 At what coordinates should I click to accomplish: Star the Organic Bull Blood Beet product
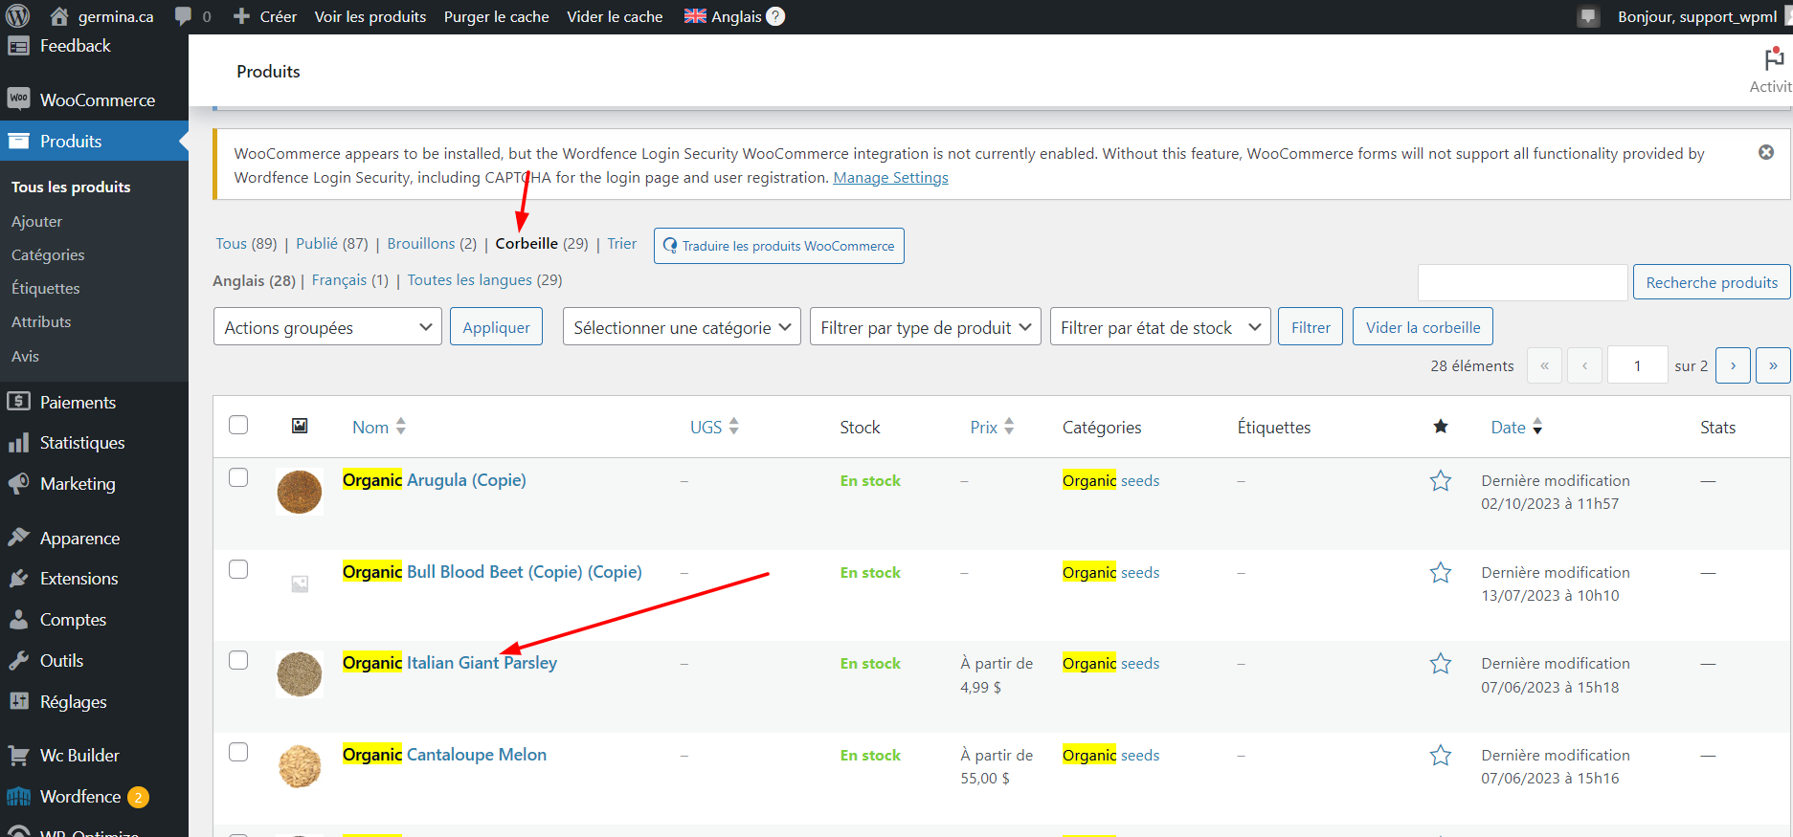click(1440, 573)
